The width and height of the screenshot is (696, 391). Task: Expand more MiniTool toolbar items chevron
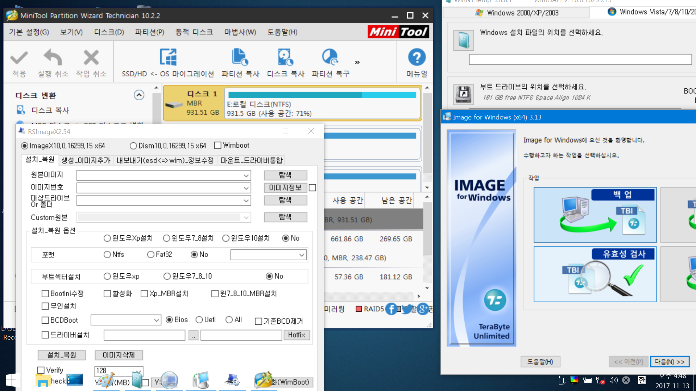tap(357, 62)
